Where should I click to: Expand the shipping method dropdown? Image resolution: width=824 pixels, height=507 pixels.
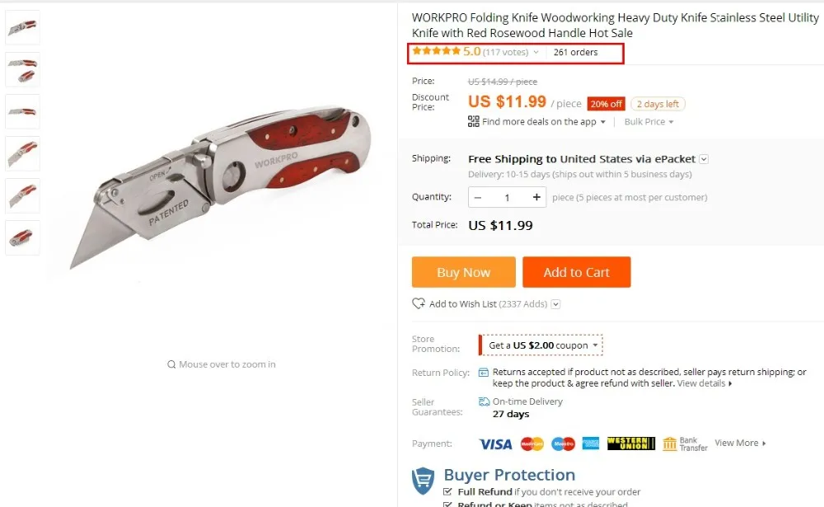(x=704, y=159)
